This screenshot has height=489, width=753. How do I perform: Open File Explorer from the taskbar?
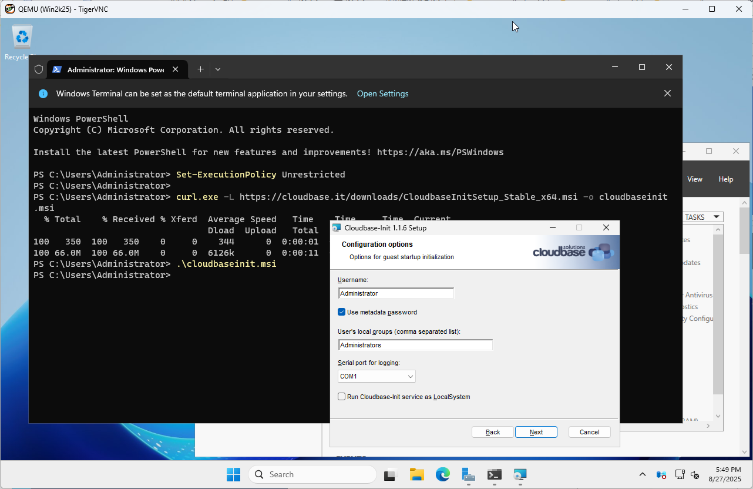click(x=417, y=474)
